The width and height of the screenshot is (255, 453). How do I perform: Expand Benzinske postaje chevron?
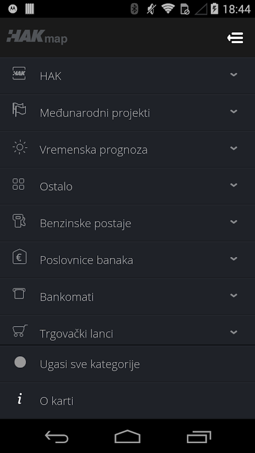coord(234,222)
